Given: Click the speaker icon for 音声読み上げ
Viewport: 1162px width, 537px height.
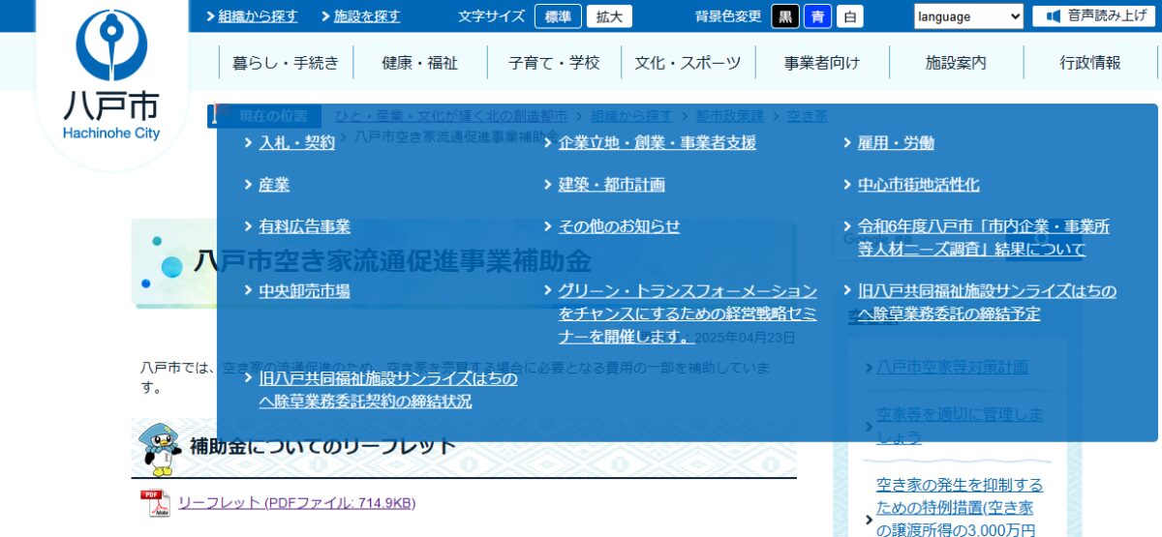Looking at the screenshot, I should 1054,16.
